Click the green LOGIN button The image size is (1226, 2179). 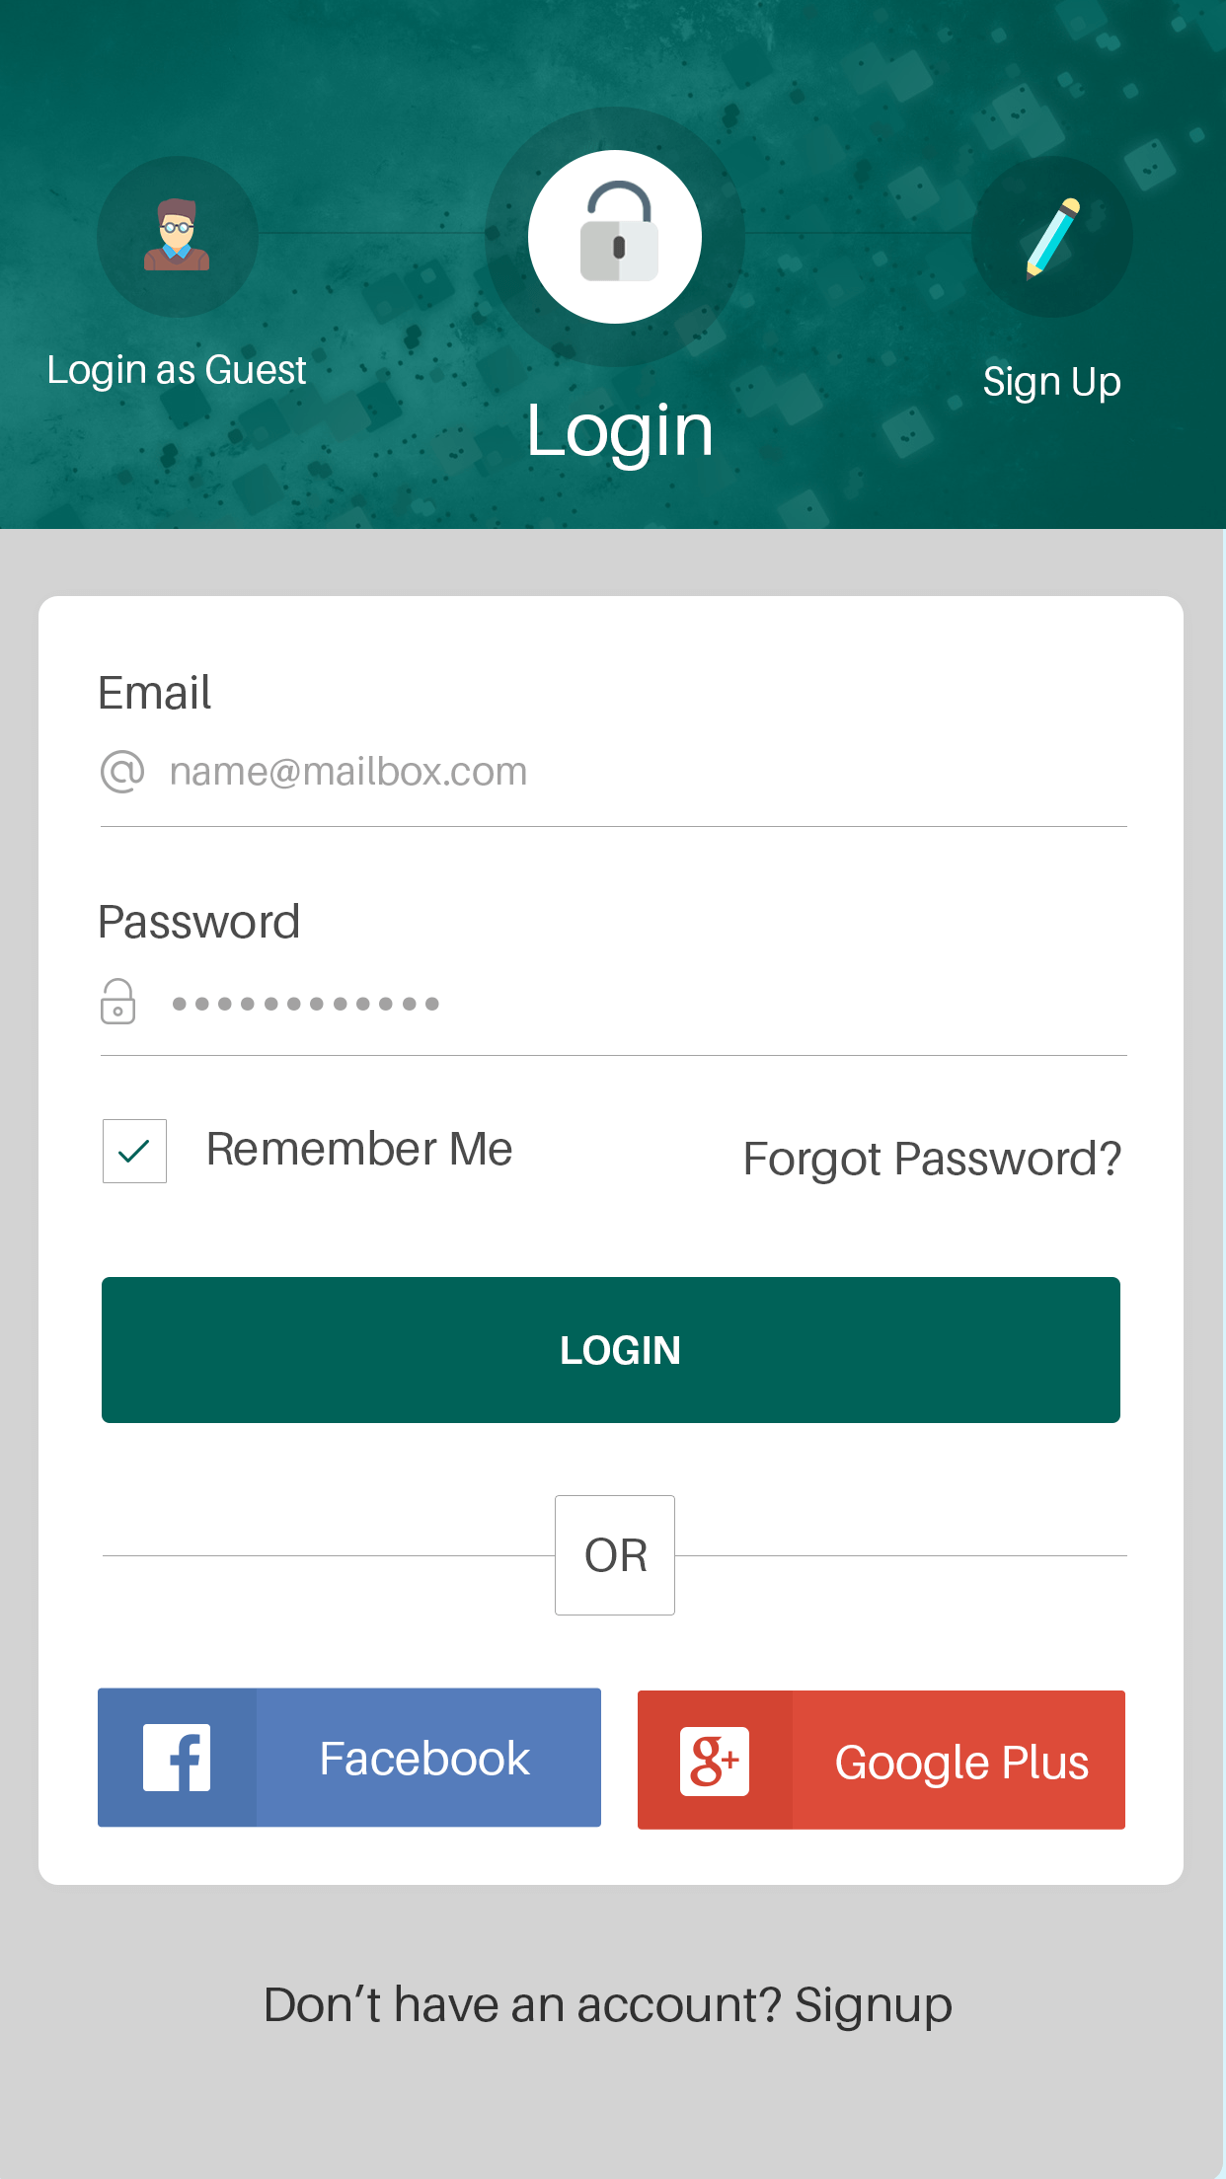pyautogui.click(x=611, y=1350)
